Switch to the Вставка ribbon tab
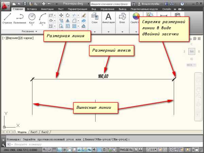This screenshot has width=204, height=153. [32, 9]
